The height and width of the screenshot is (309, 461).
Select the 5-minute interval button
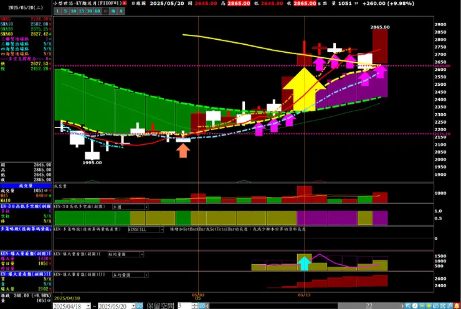pos(65,11)
